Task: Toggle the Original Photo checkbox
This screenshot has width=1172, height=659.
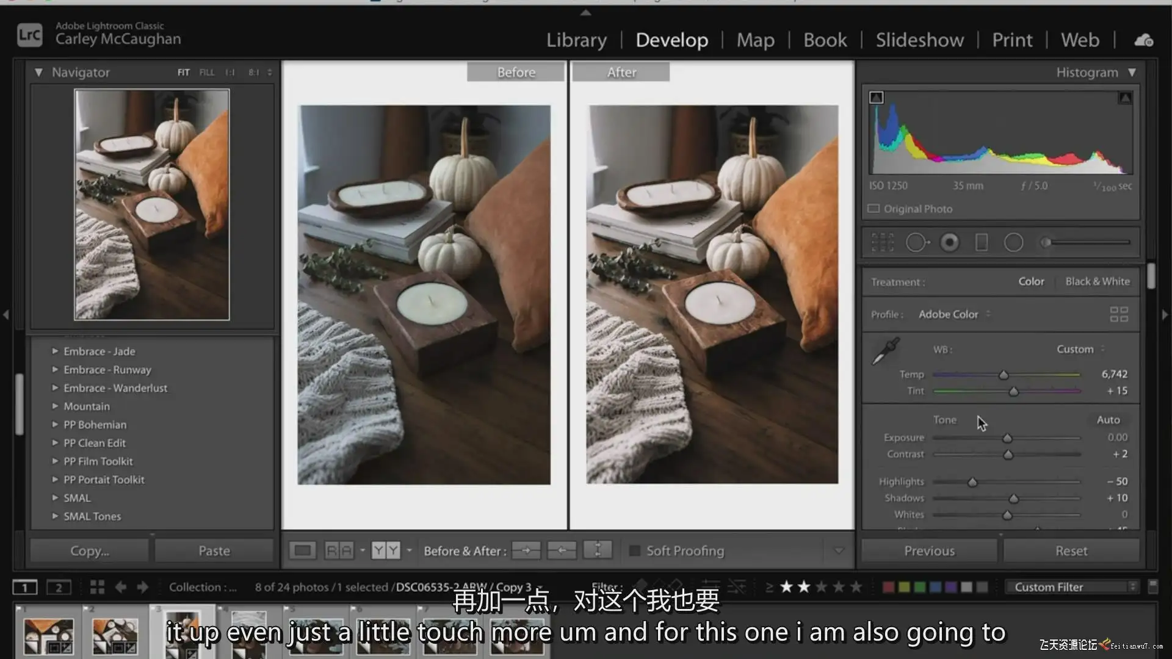Action: pos(874,209)
